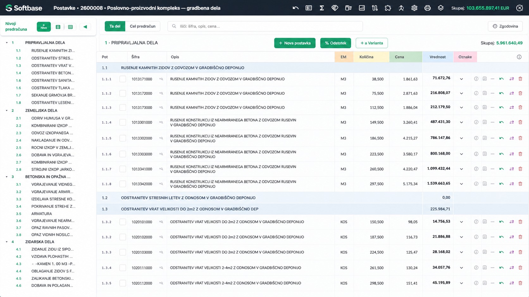This screenshot has height=297, width=529.
Task: Open the puzzle piece plugins icon
Action: tap(388, 8)
